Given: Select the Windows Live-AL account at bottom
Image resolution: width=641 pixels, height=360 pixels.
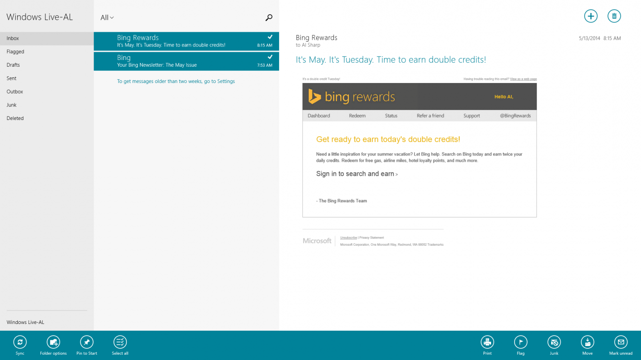Looking at the screenshot, I should [25, 323].
